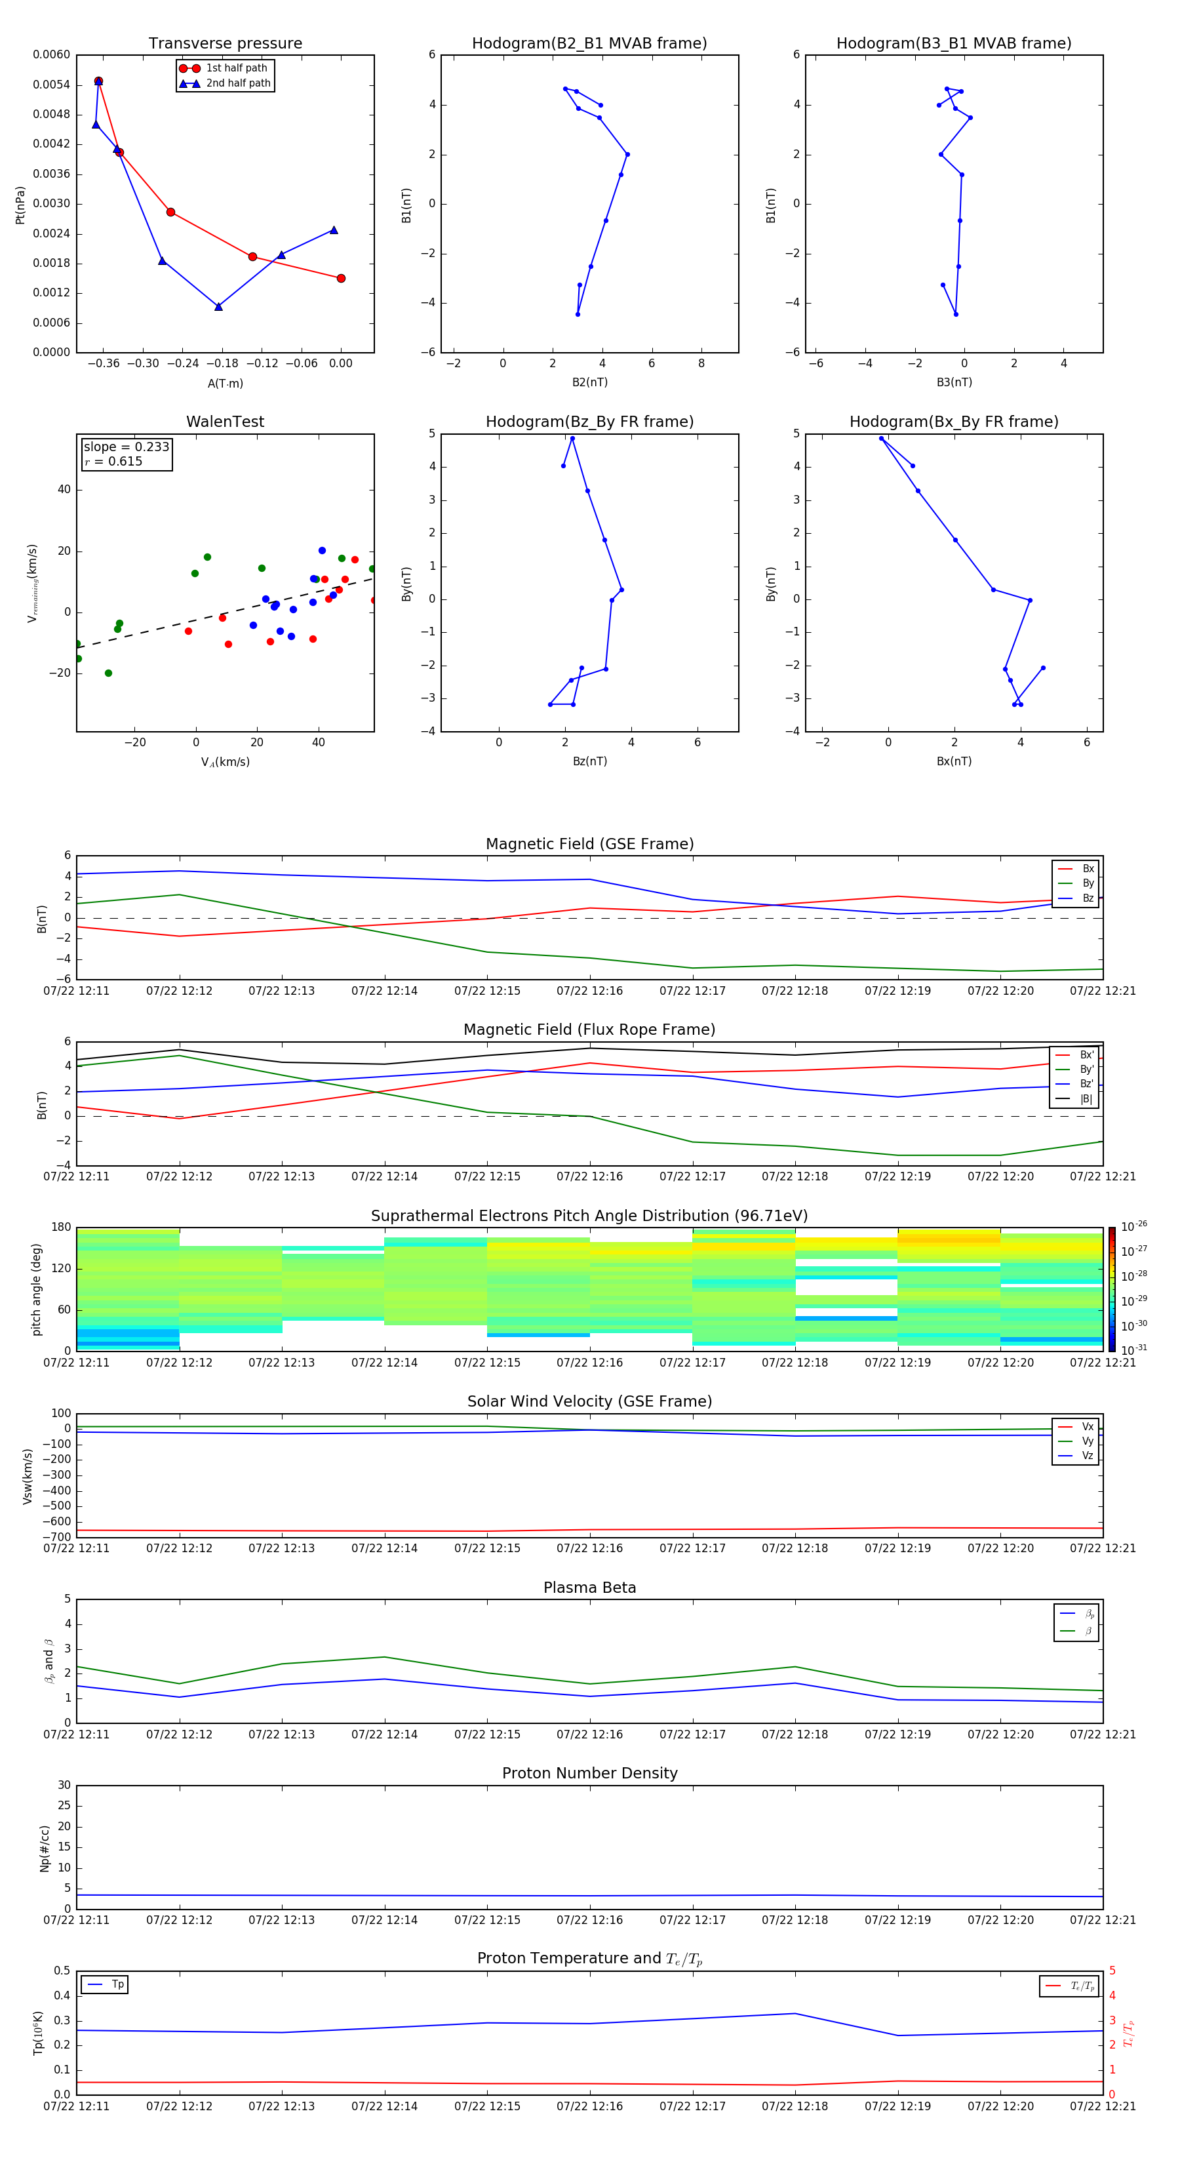The width and height of the screenshot is (1180, 2164).
Task: Click the "Proton Temperature and Te/Tp" title
Action: click(x=589, y=1959)
